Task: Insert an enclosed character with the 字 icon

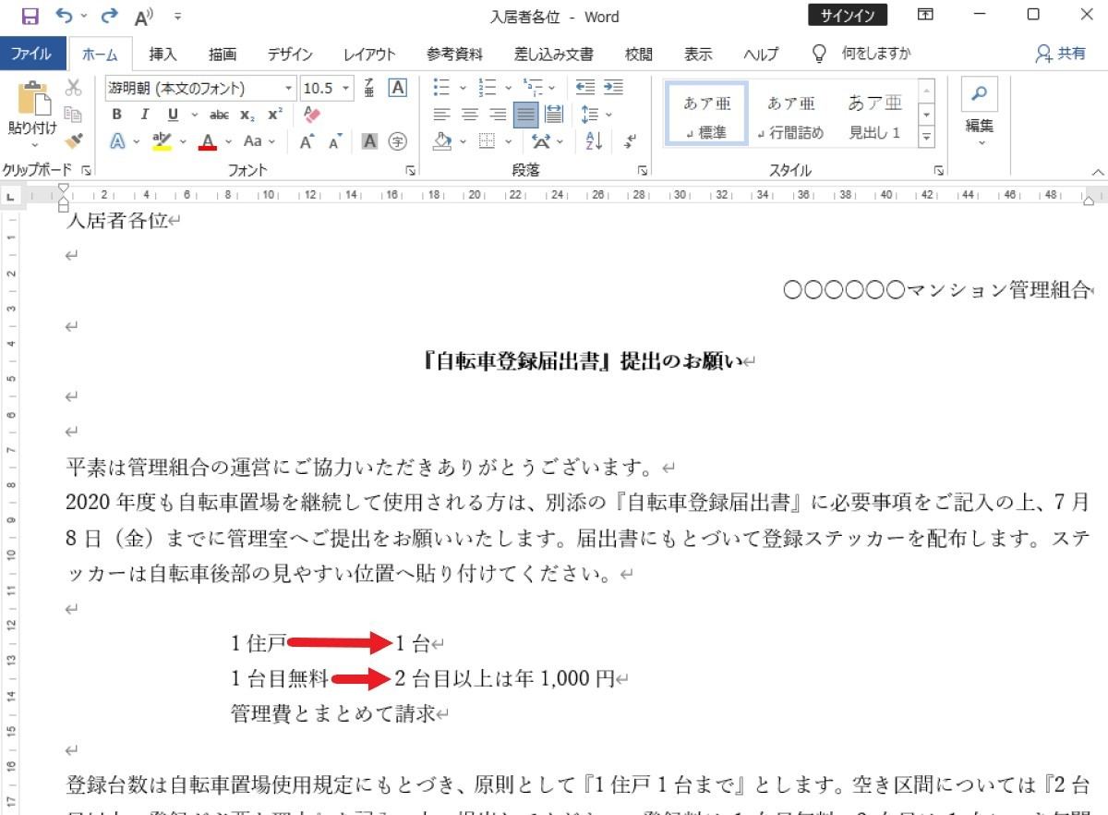Action: pyautogui.click(x=397, y=141)
